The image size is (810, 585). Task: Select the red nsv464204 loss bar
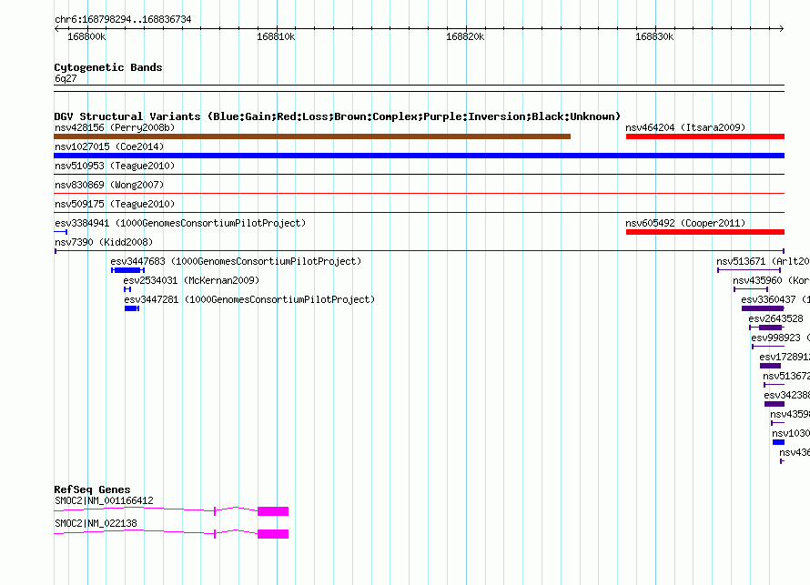[x=705, y=136]
